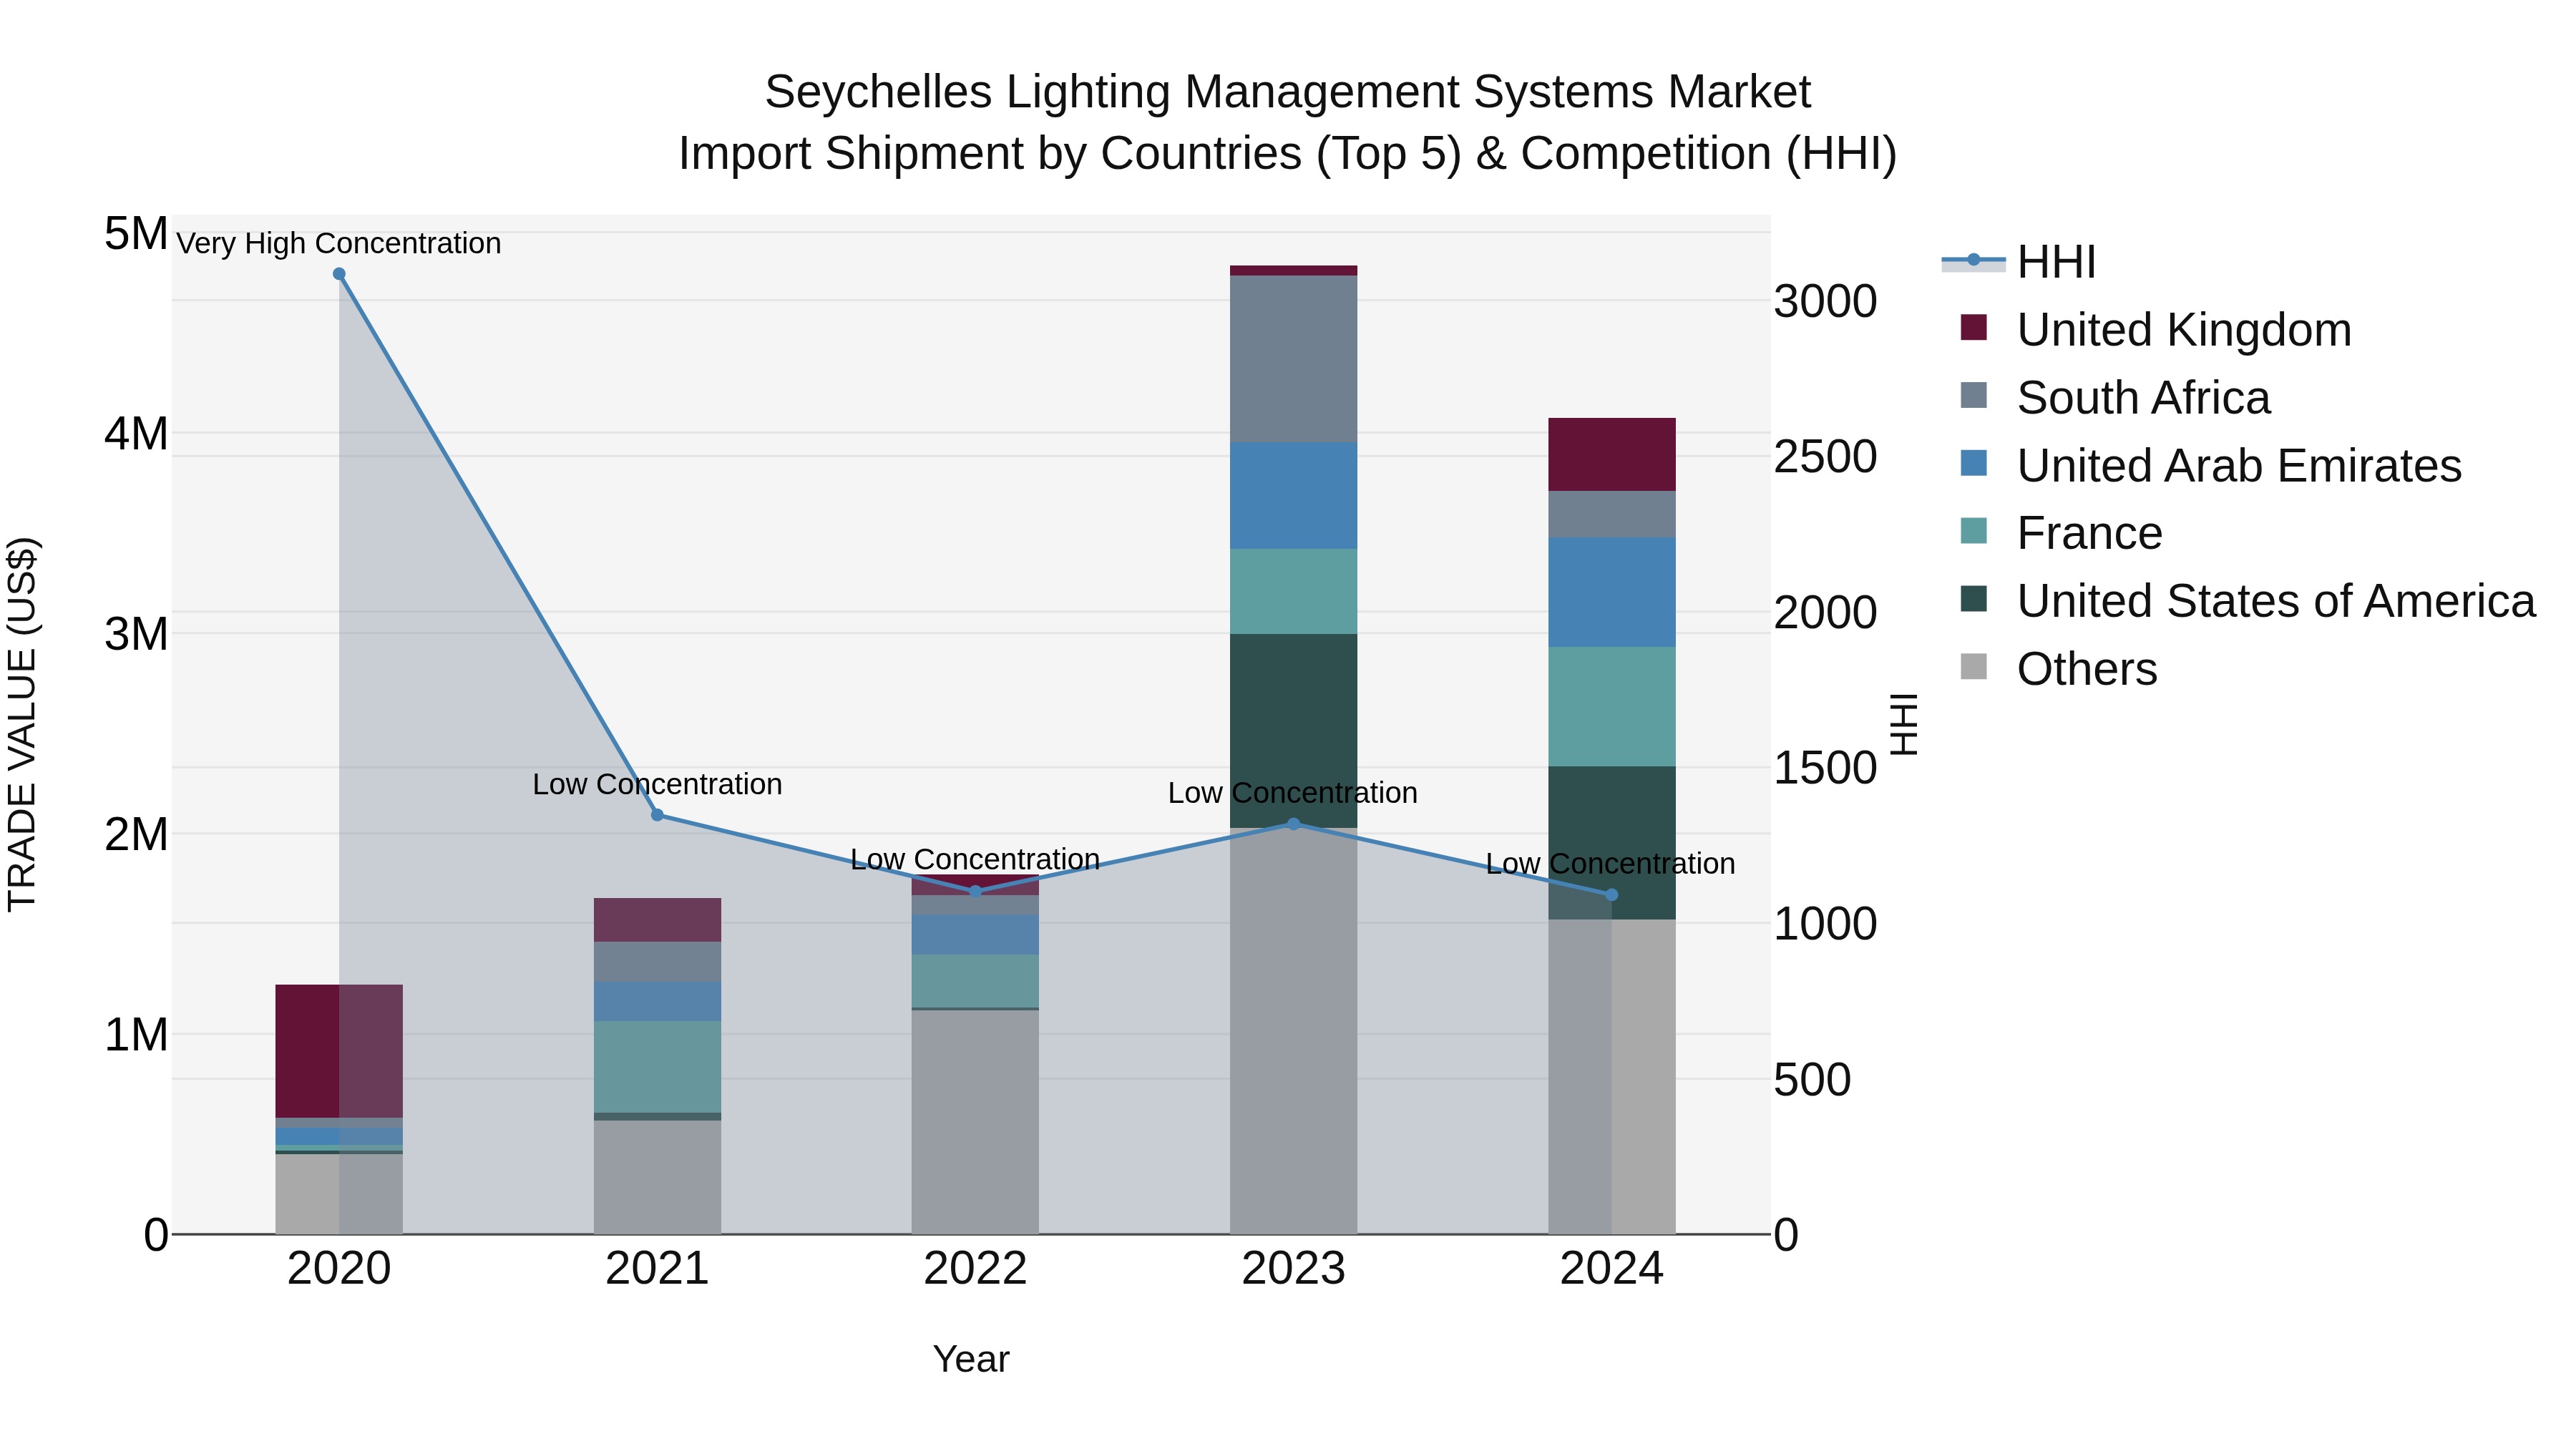Click the United Arab Emirates blue swatch
This screenshot has height=1449, width=2576.
tap(1974, 463)
